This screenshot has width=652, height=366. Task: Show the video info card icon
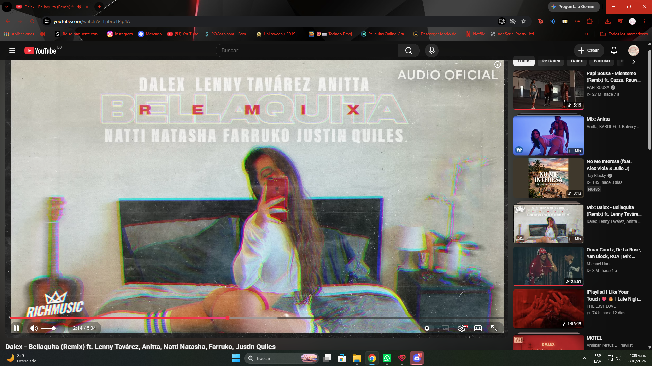498,64
